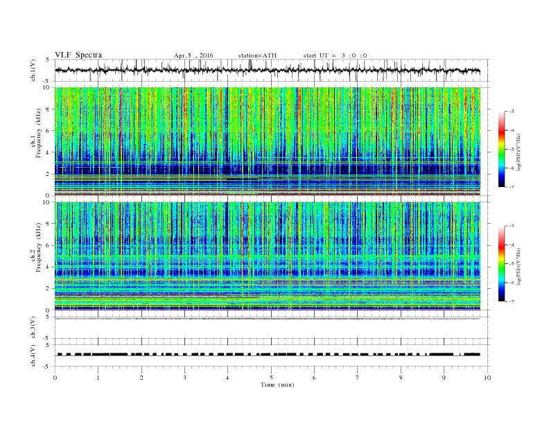The width and height of the screenshot is (549, 424).
Task: Click the time axis tick label "10"
Action: [487, 378]
